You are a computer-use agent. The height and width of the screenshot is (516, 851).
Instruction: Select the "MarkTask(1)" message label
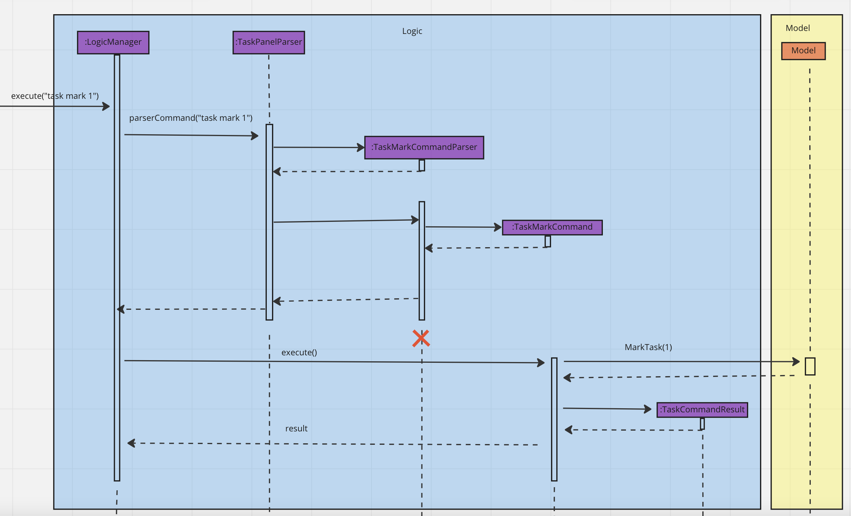[648, 347]
